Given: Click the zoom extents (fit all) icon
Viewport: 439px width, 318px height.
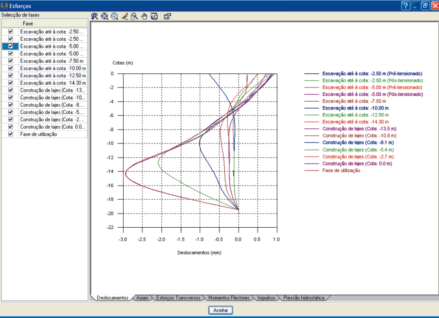Looking at the screenshot, I should pyautogui.click(x=104, y=16).
